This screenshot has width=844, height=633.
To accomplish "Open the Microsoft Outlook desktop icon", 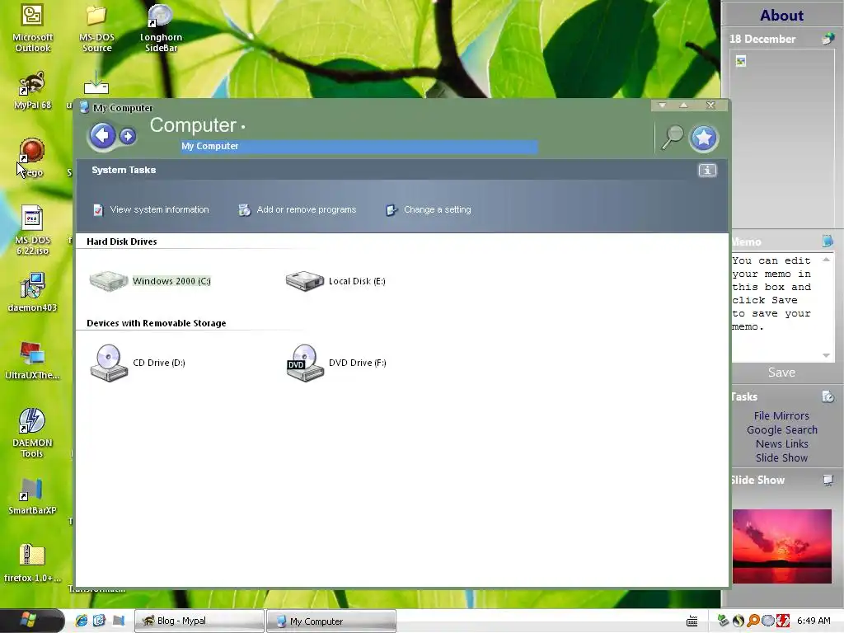I will click(32, 28).
